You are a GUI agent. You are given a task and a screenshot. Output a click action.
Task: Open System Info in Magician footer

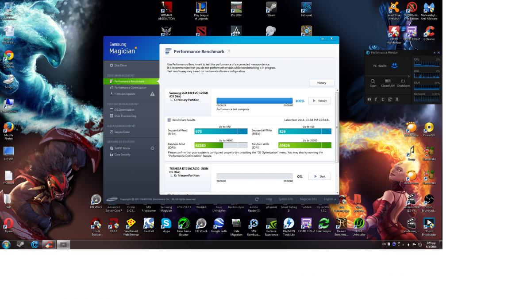pyautogui.click(x=286, y=199)
